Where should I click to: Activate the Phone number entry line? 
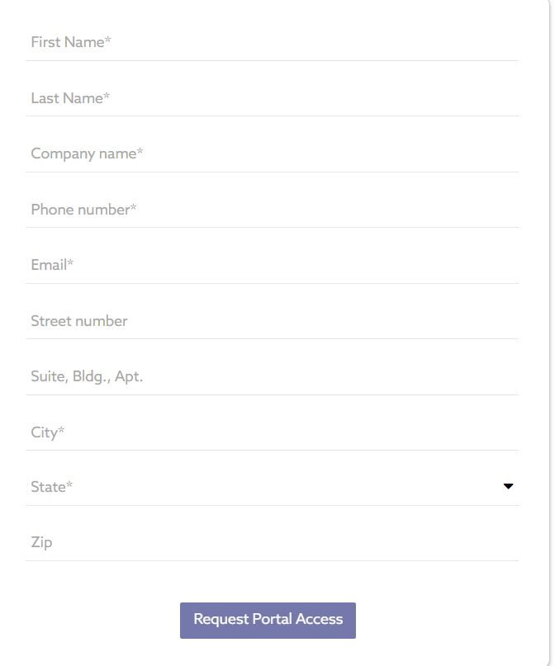click(x=272, y=210)
